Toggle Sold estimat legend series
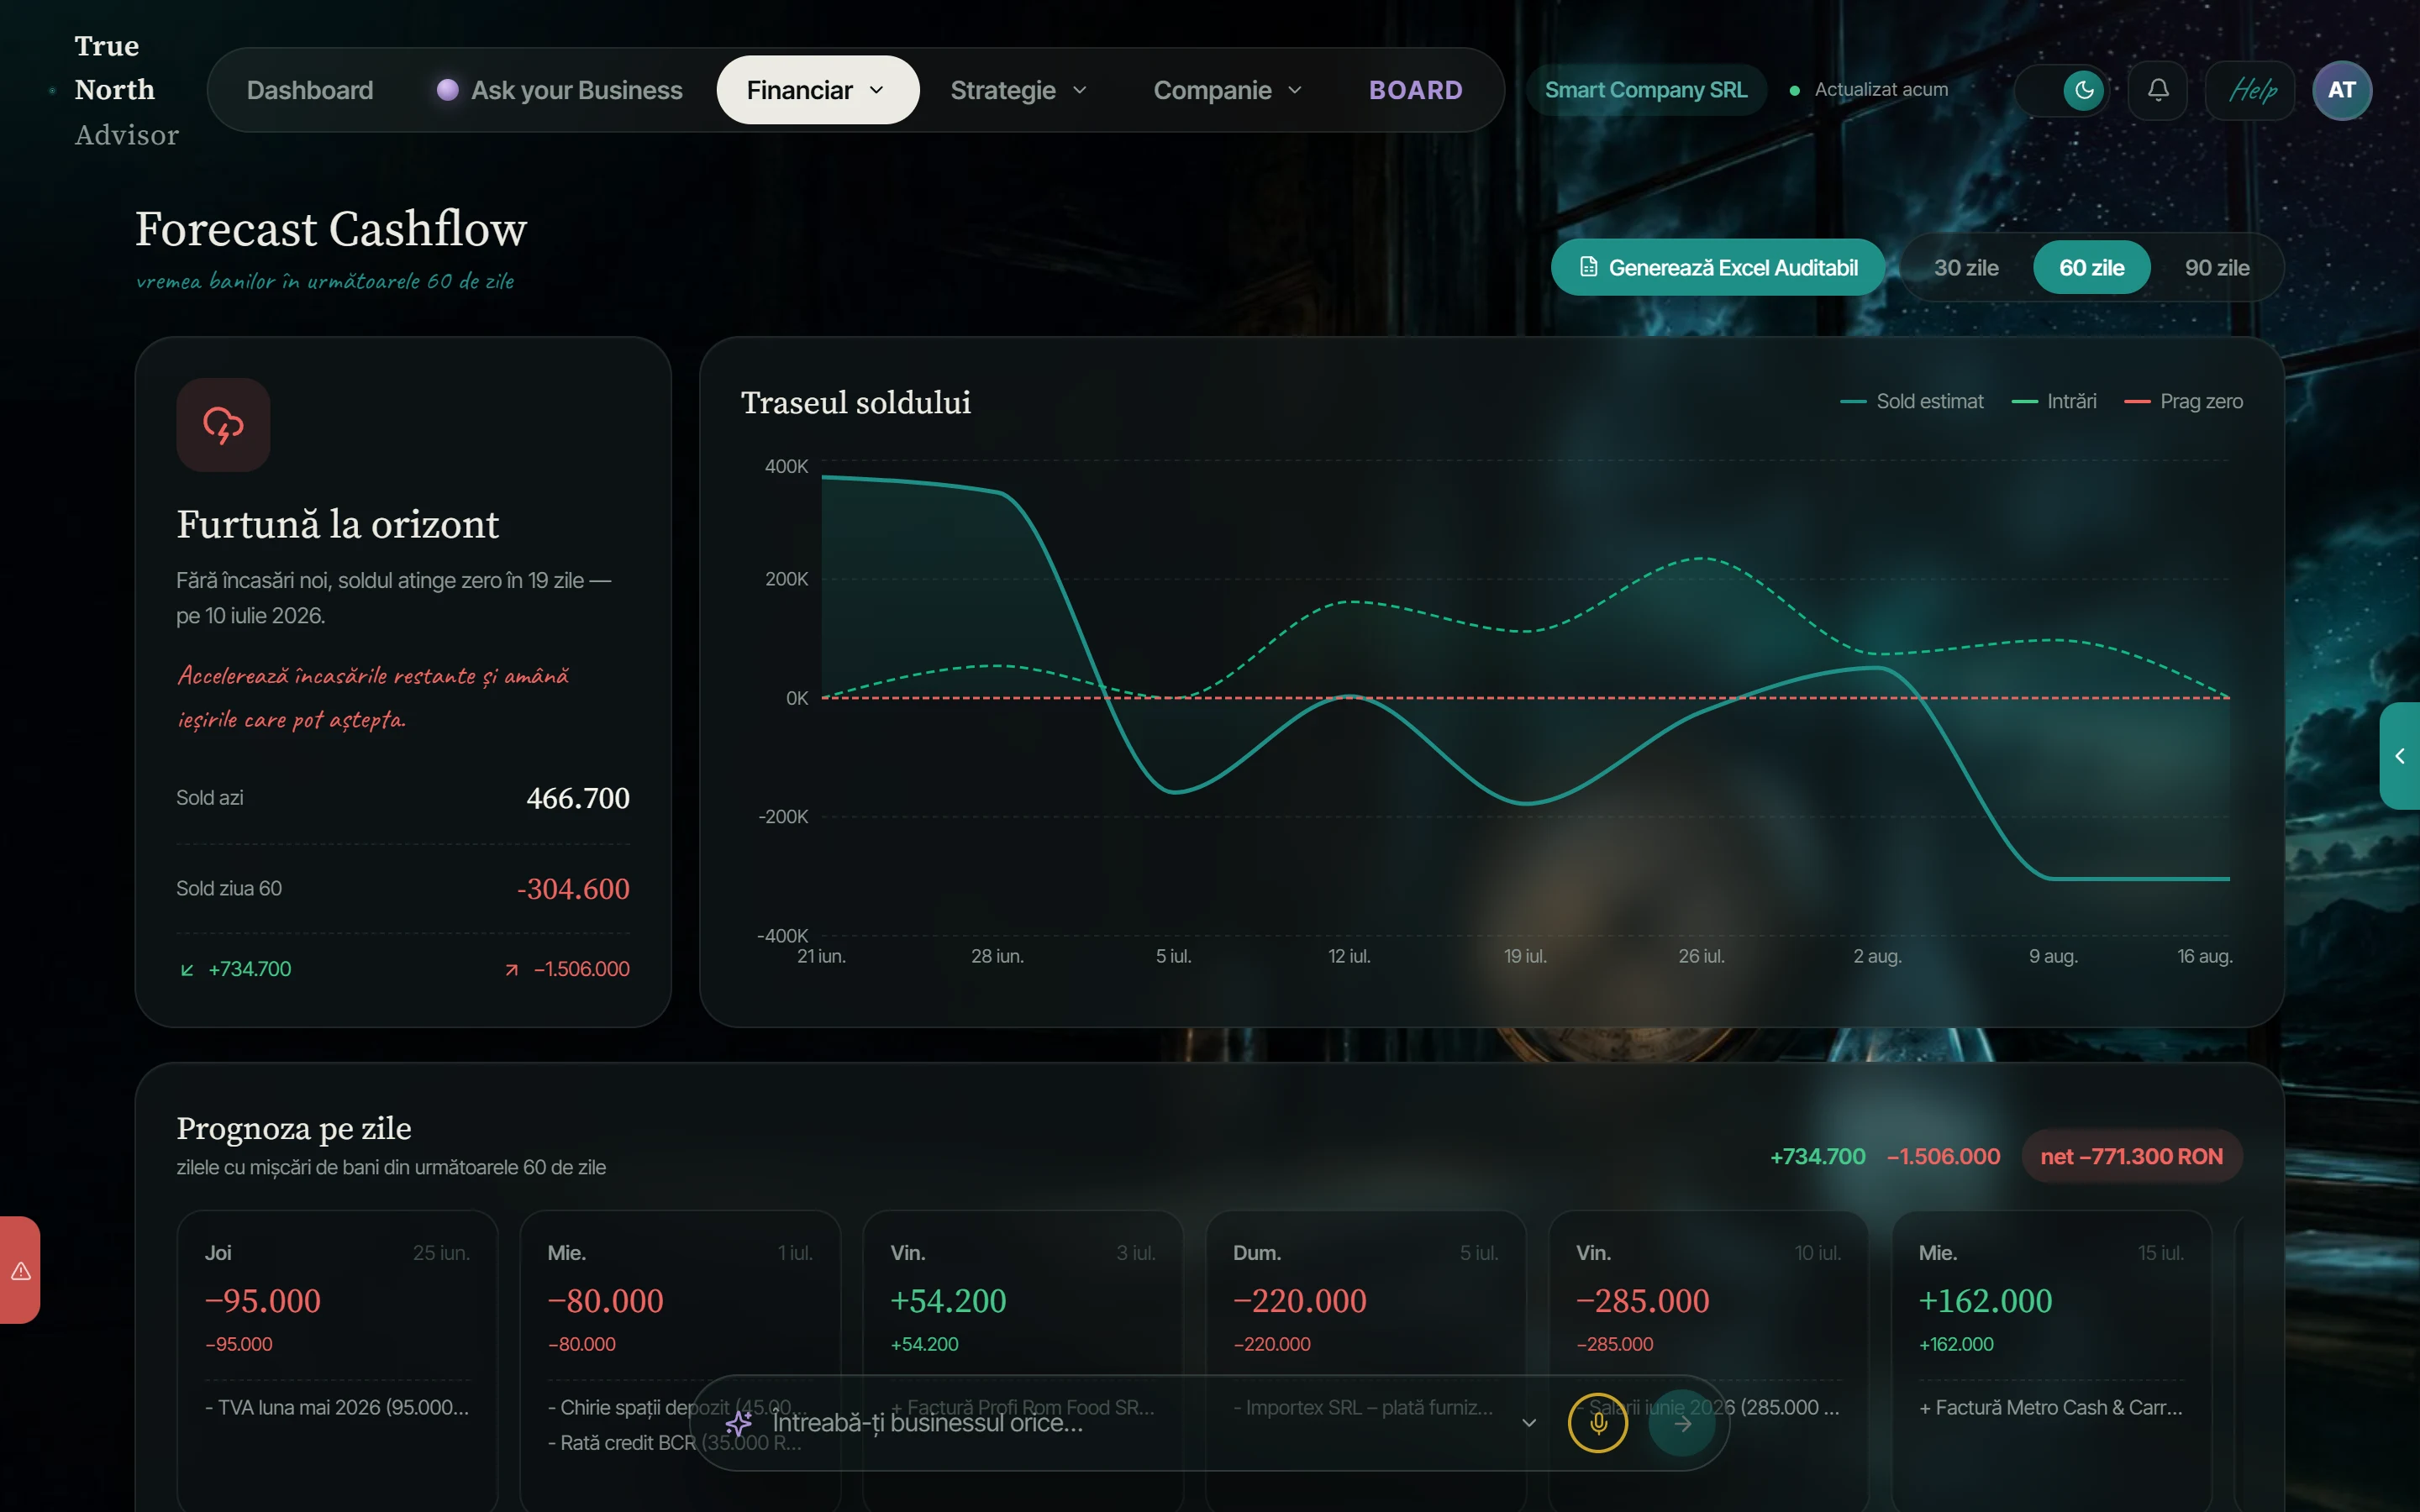Screen dimensions: 2420x1512 coord(1912,401)
